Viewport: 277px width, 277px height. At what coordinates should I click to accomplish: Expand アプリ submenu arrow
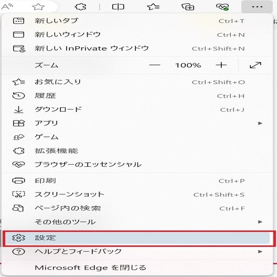pyautogui.click(x=260, y=123)
